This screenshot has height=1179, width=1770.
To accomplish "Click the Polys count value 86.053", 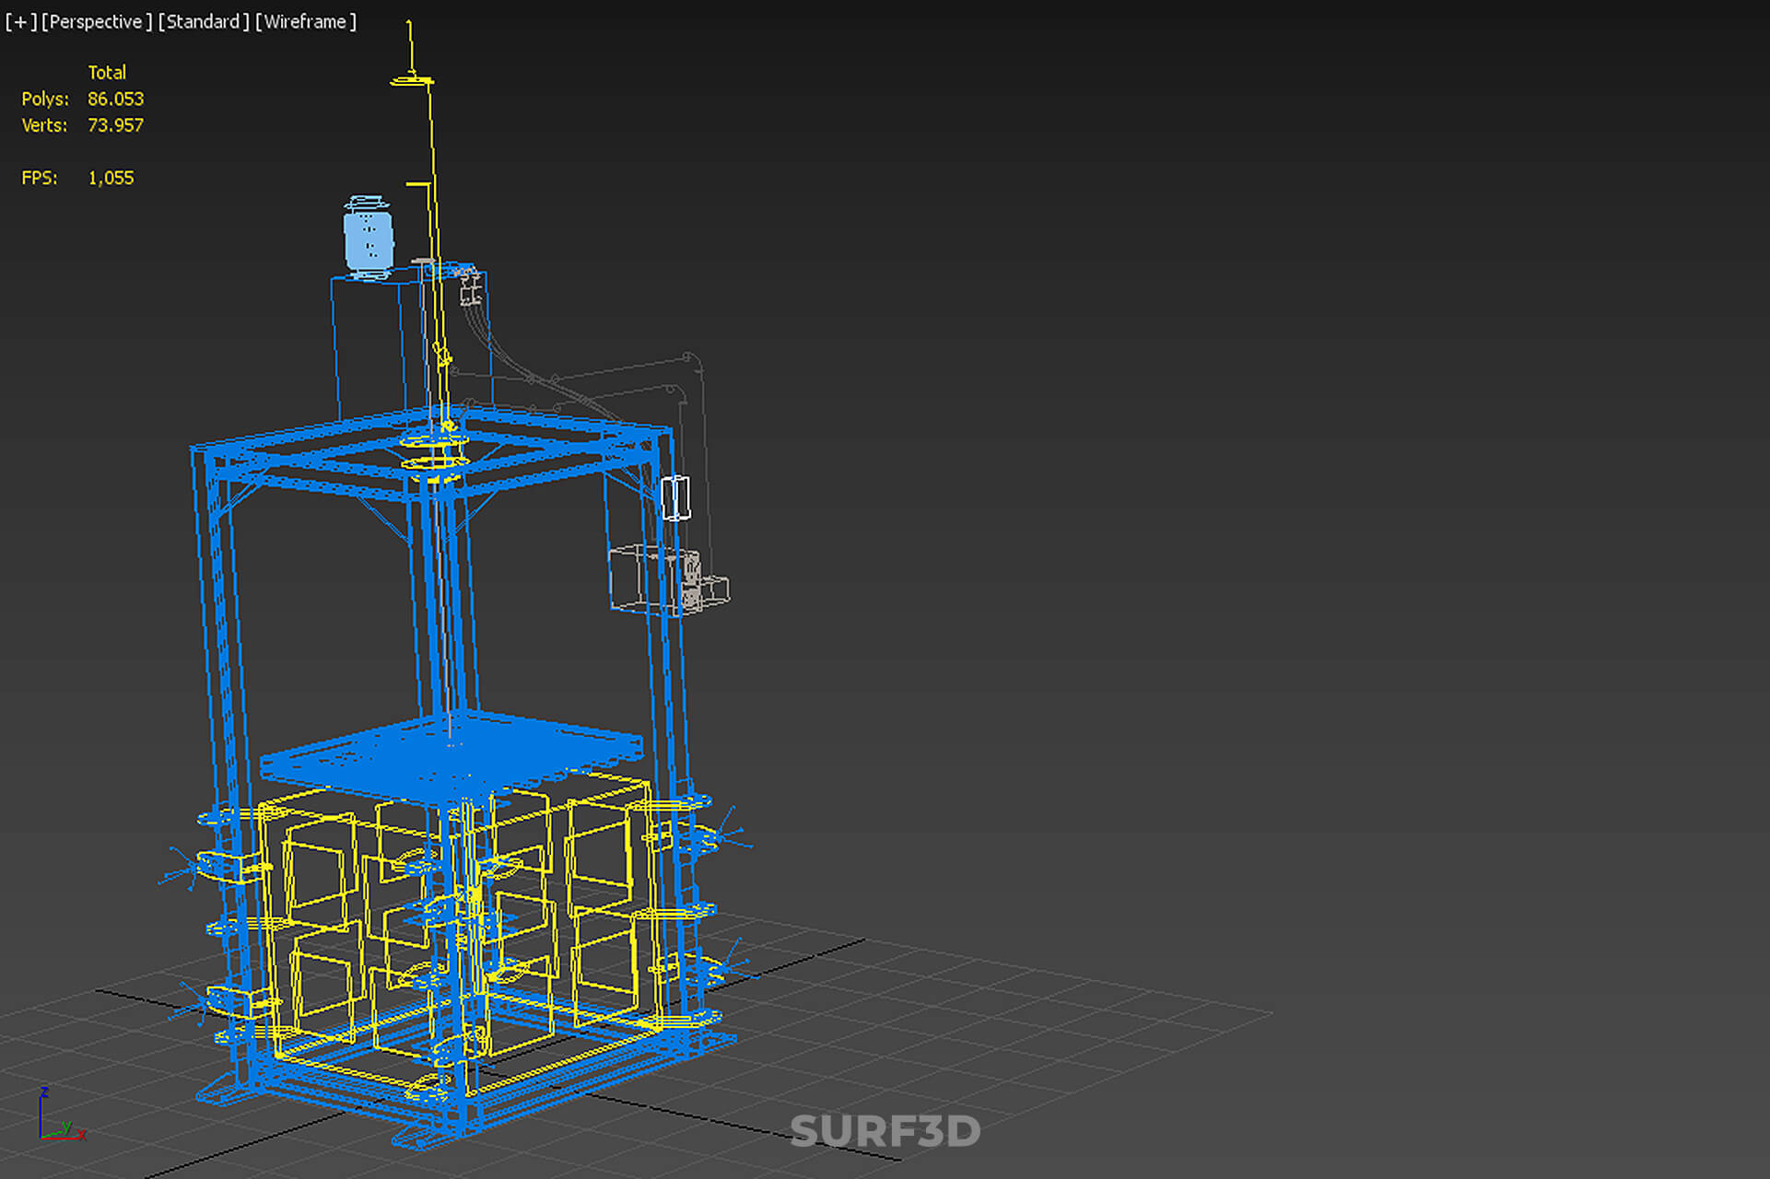I will click(116, 99).
